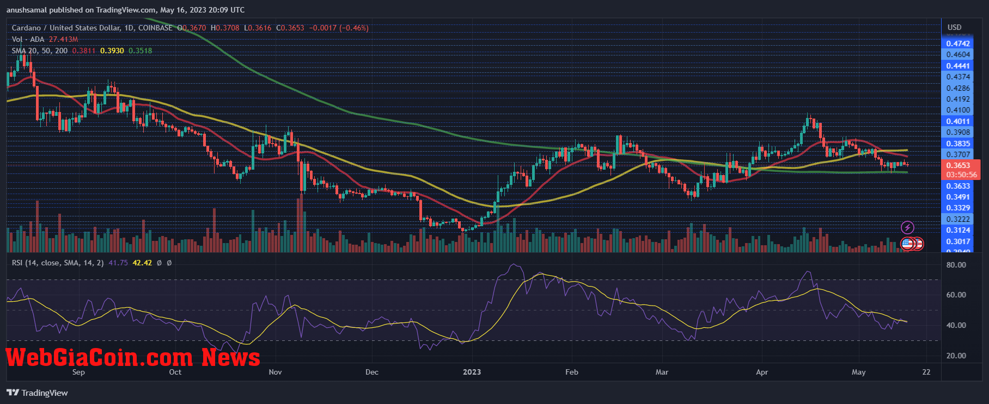Click the 0.3908 price level label

click(958, 132)
